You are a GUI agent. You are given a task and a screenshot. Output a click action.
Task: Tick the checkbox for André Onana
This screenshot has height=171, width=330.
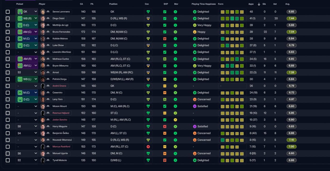click(x=8, y=86)
